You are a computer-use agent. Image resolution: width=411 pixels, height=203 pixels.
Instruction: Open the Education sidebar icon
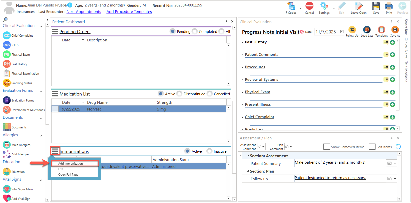coord(7,172)
